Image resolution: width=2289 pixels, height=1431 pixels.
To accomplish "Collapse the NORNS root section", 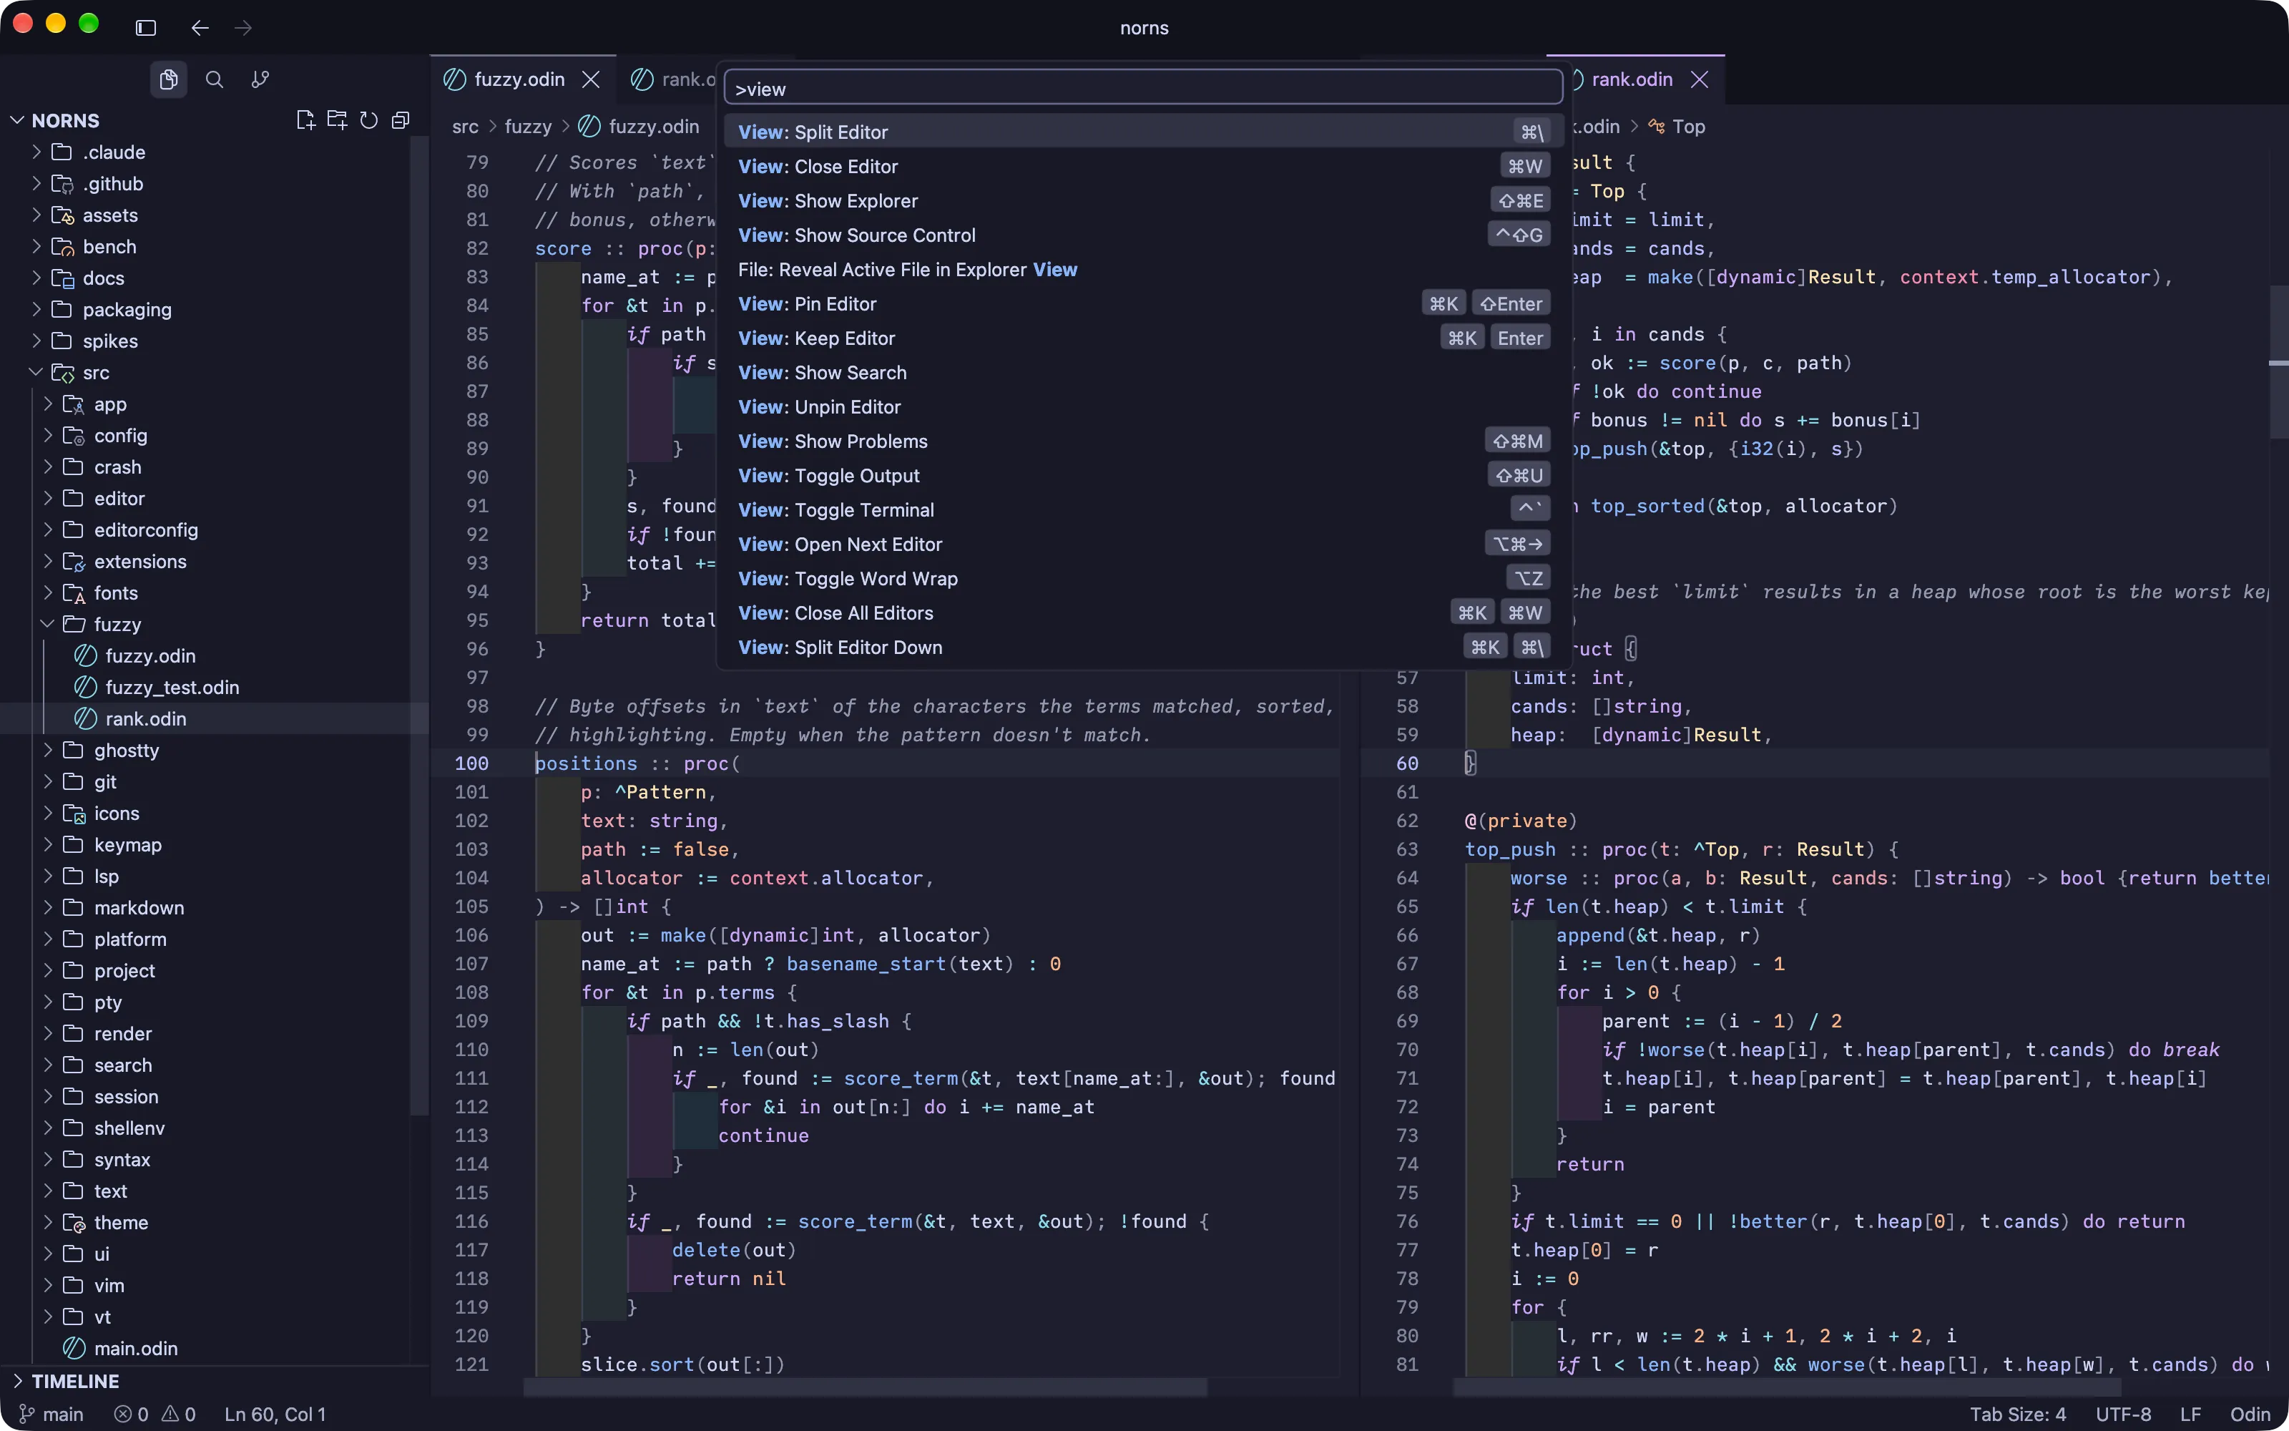I will [x=64, y=120].
